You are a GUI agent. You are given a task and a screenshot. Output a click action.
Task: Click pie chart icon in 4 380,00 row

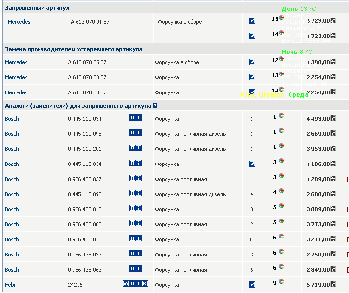pyautogui.click(x=281, y=59)
